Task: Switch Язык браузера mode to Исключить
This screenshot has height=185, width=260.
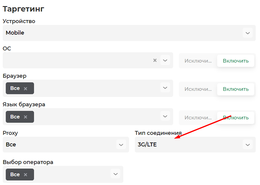Action: (198, 118)
